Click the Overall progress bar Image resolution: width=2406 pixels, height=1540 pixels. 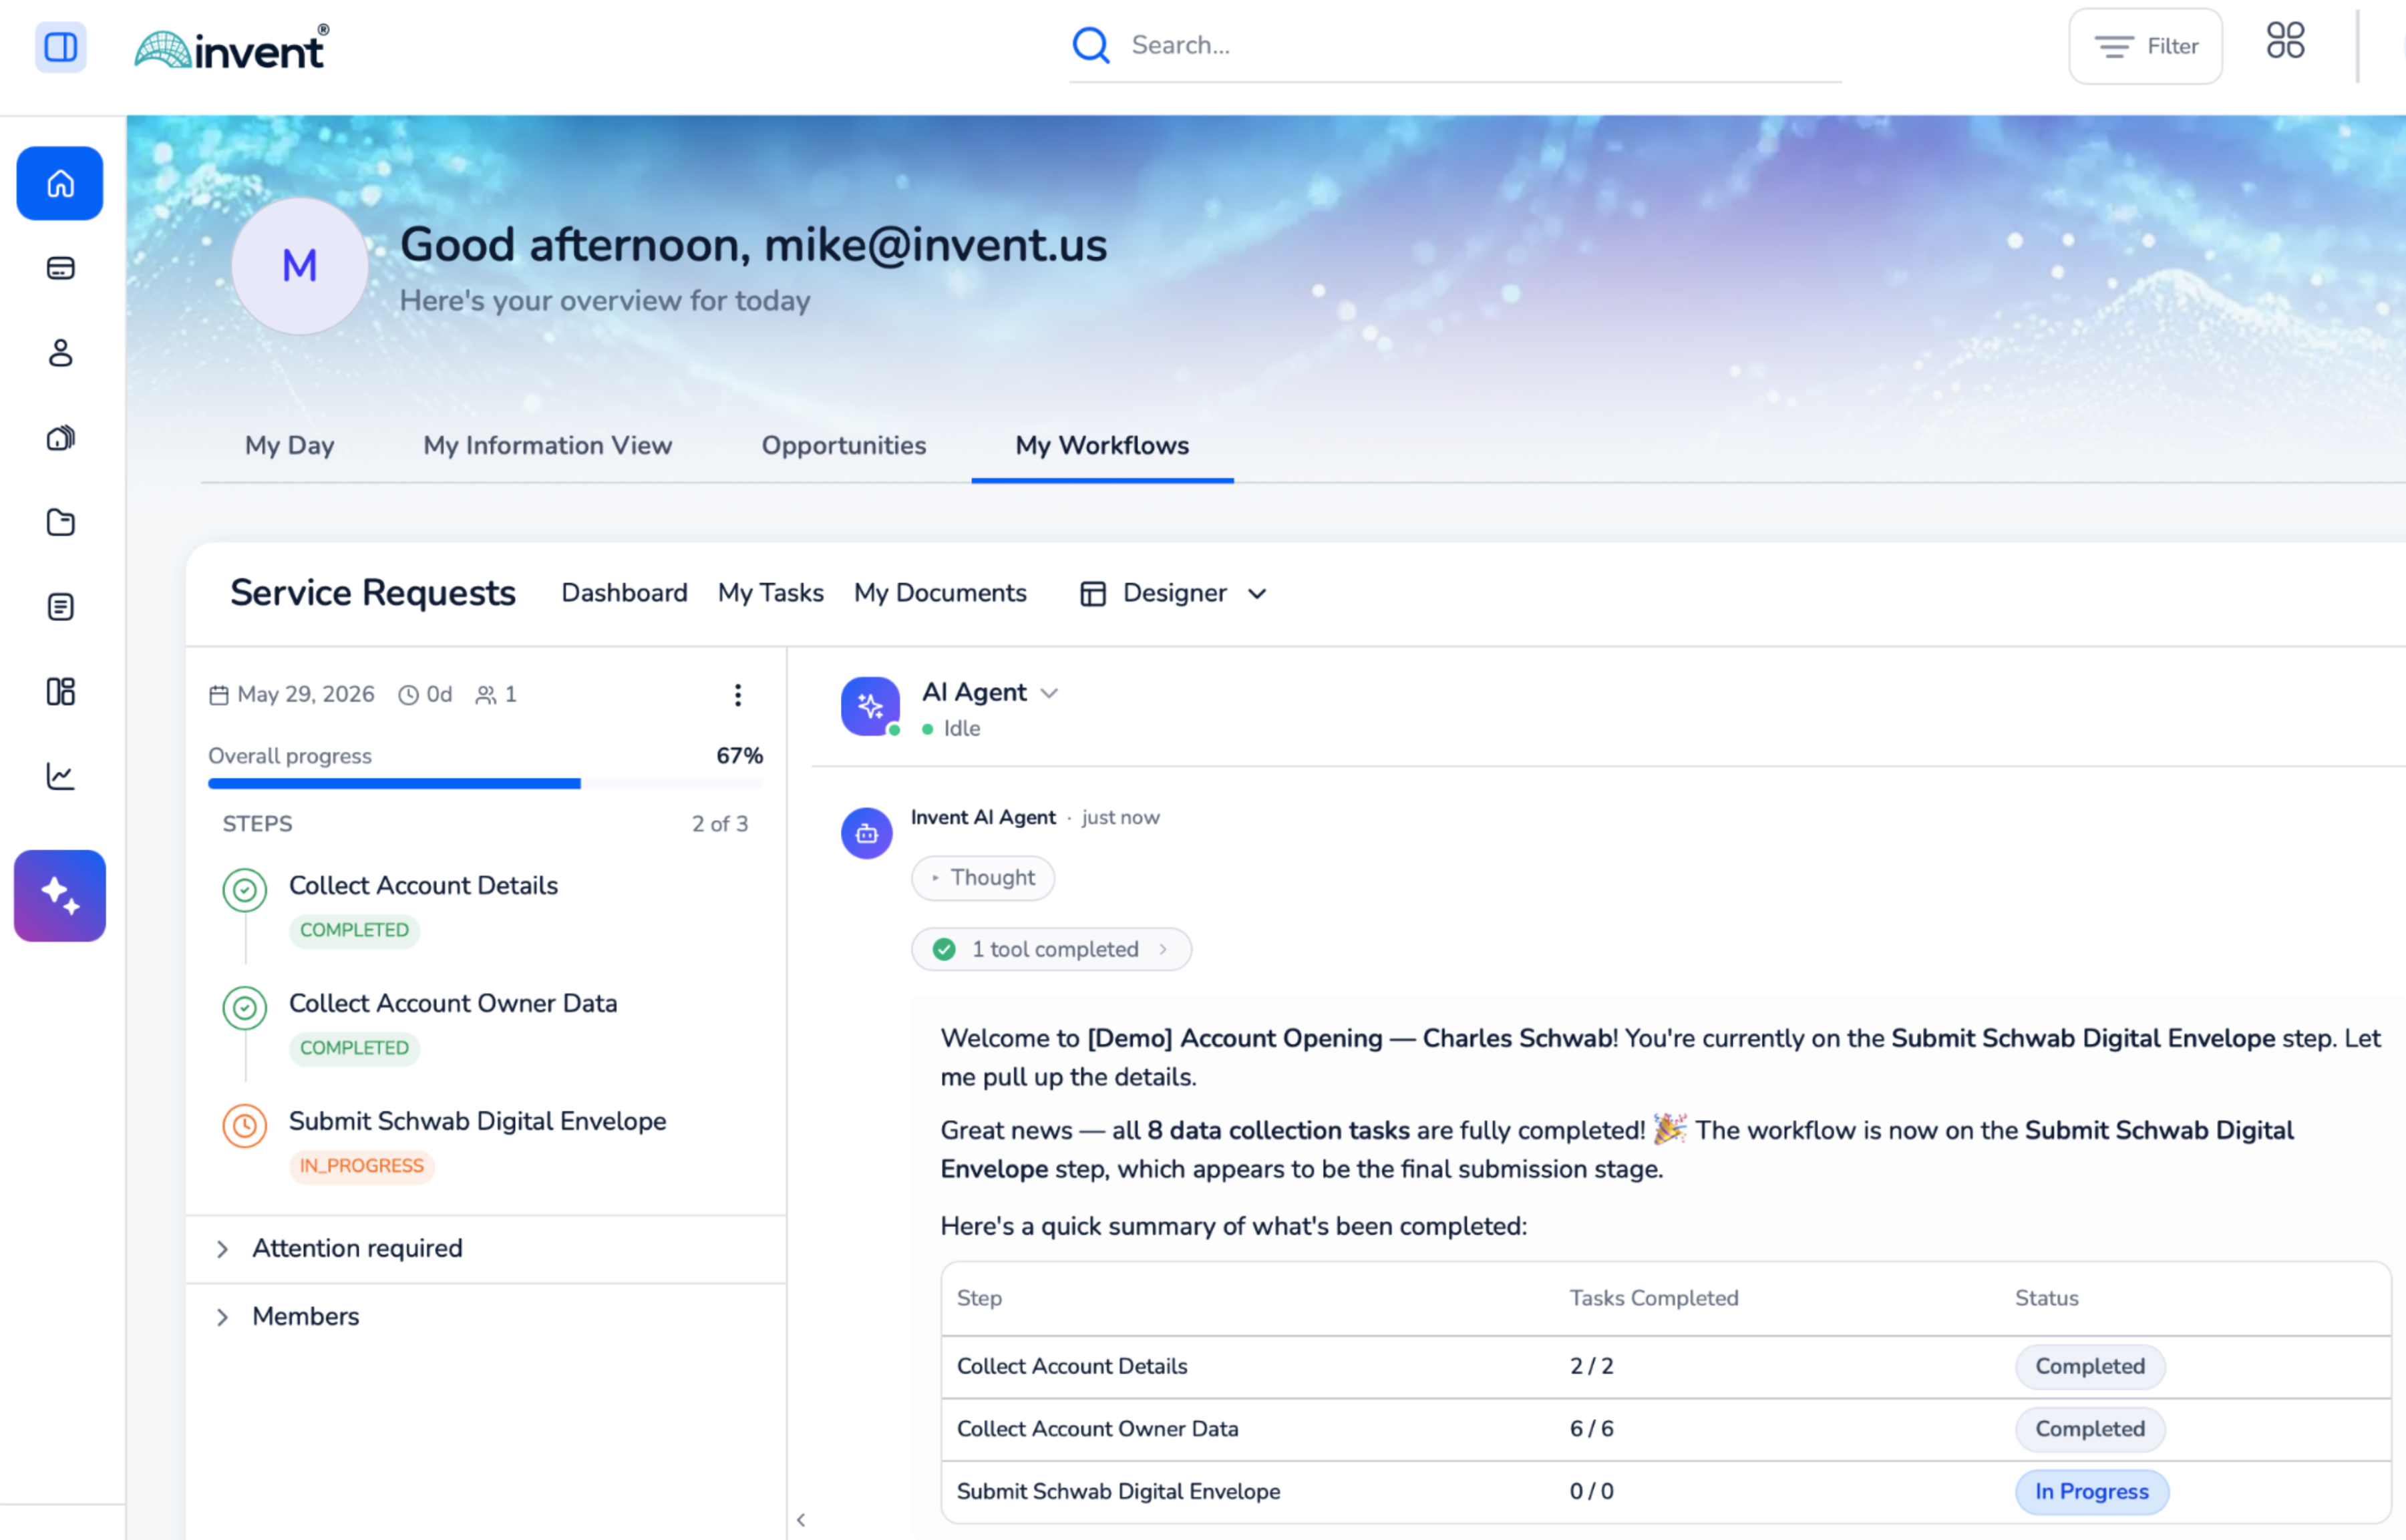tap(485, 783)
